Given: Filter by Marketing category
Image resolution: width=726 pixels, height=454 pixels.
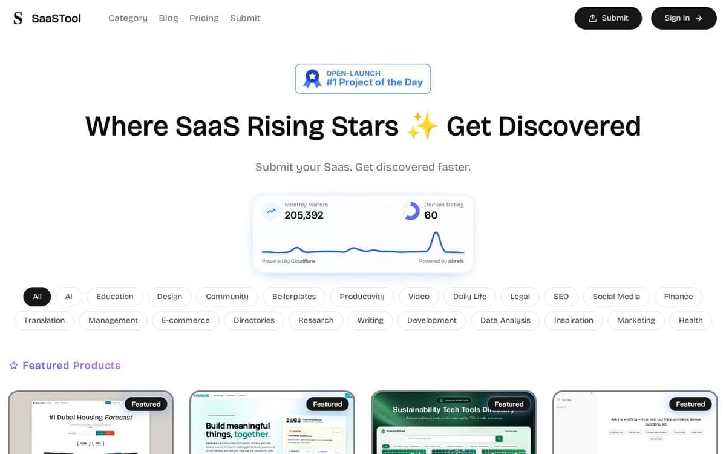Looking at the screenshot, I should [x=636, y=320].
